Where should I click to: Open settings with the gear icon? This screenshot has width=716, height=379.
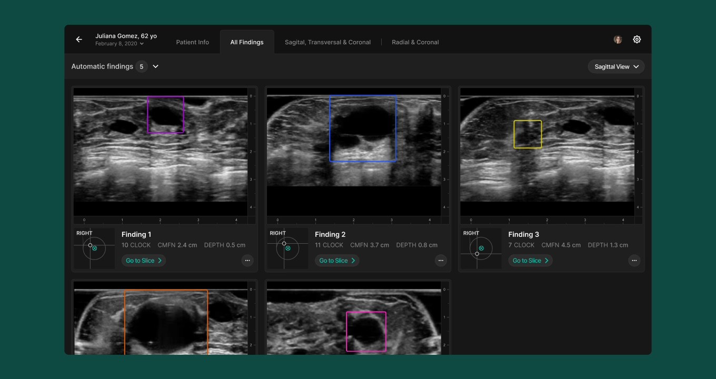tap(637, 39)
